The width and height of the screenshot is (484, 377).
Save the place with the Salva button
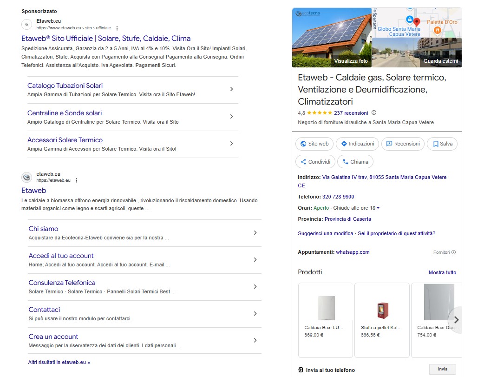coord(442,144)
